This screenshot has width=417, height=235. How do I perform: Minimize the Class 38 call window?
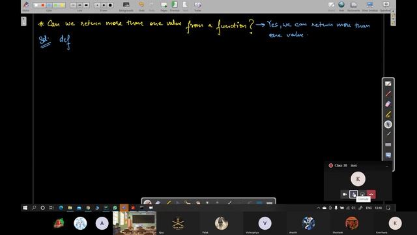(x=387, y=166)
